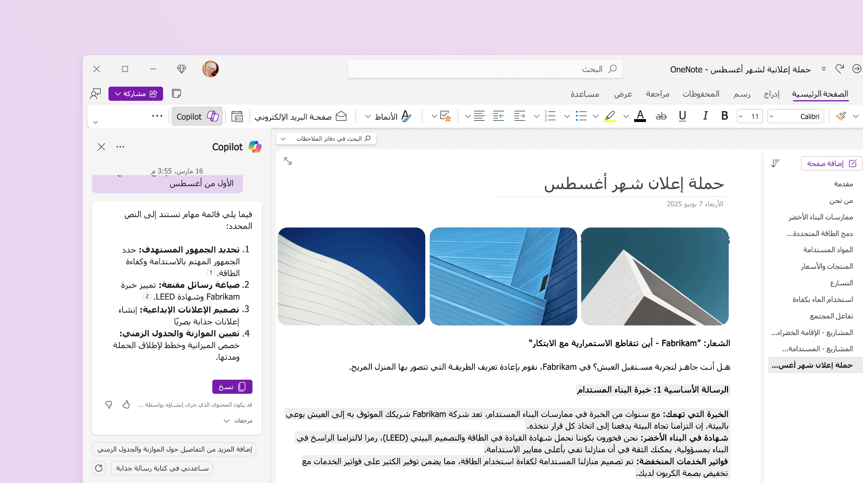
Task: Click the thumbs up feedback icon
Action: point(126,404)
